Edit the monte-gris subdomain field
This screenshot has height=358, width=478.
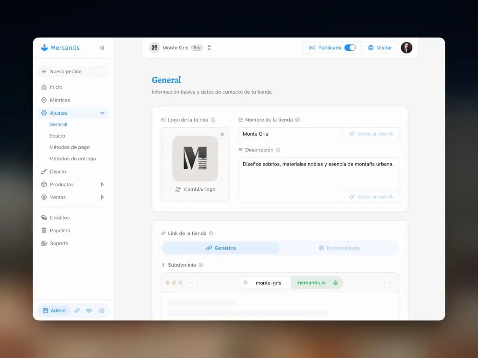coord(268,283)
